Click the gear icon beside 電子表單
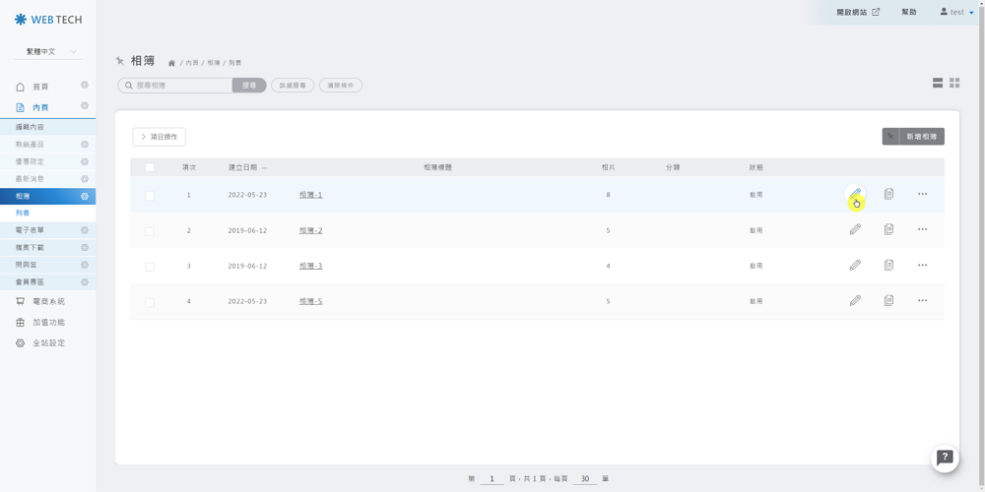This screenshot has height=492, width=985. 85,230
